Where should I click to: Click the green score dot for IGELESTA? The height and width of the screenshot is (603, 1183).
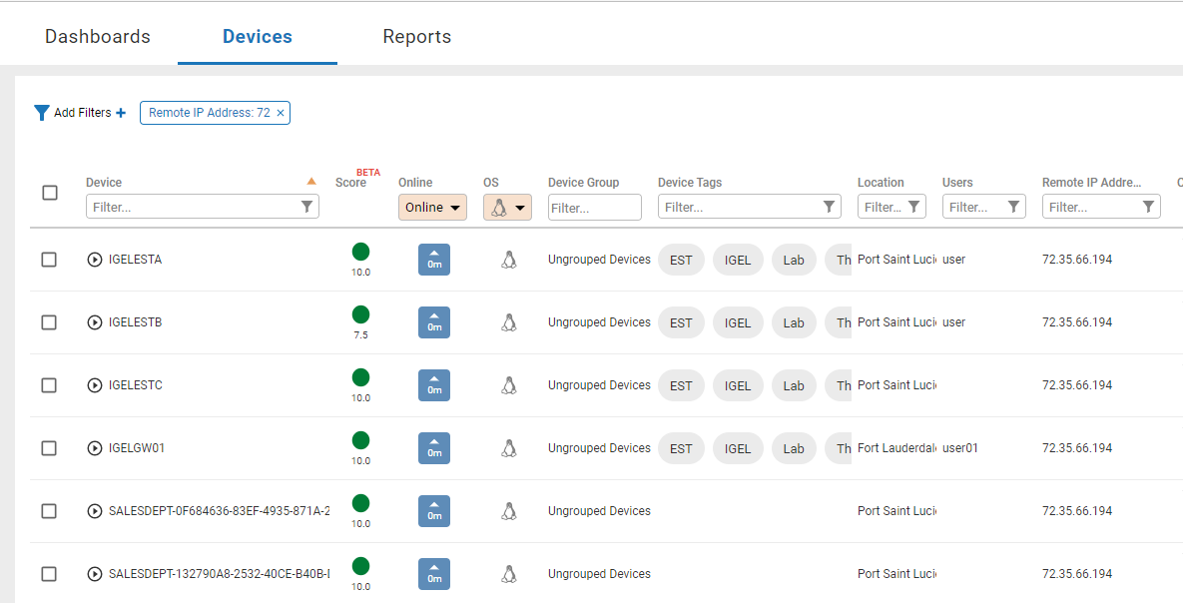click(360, 252)
